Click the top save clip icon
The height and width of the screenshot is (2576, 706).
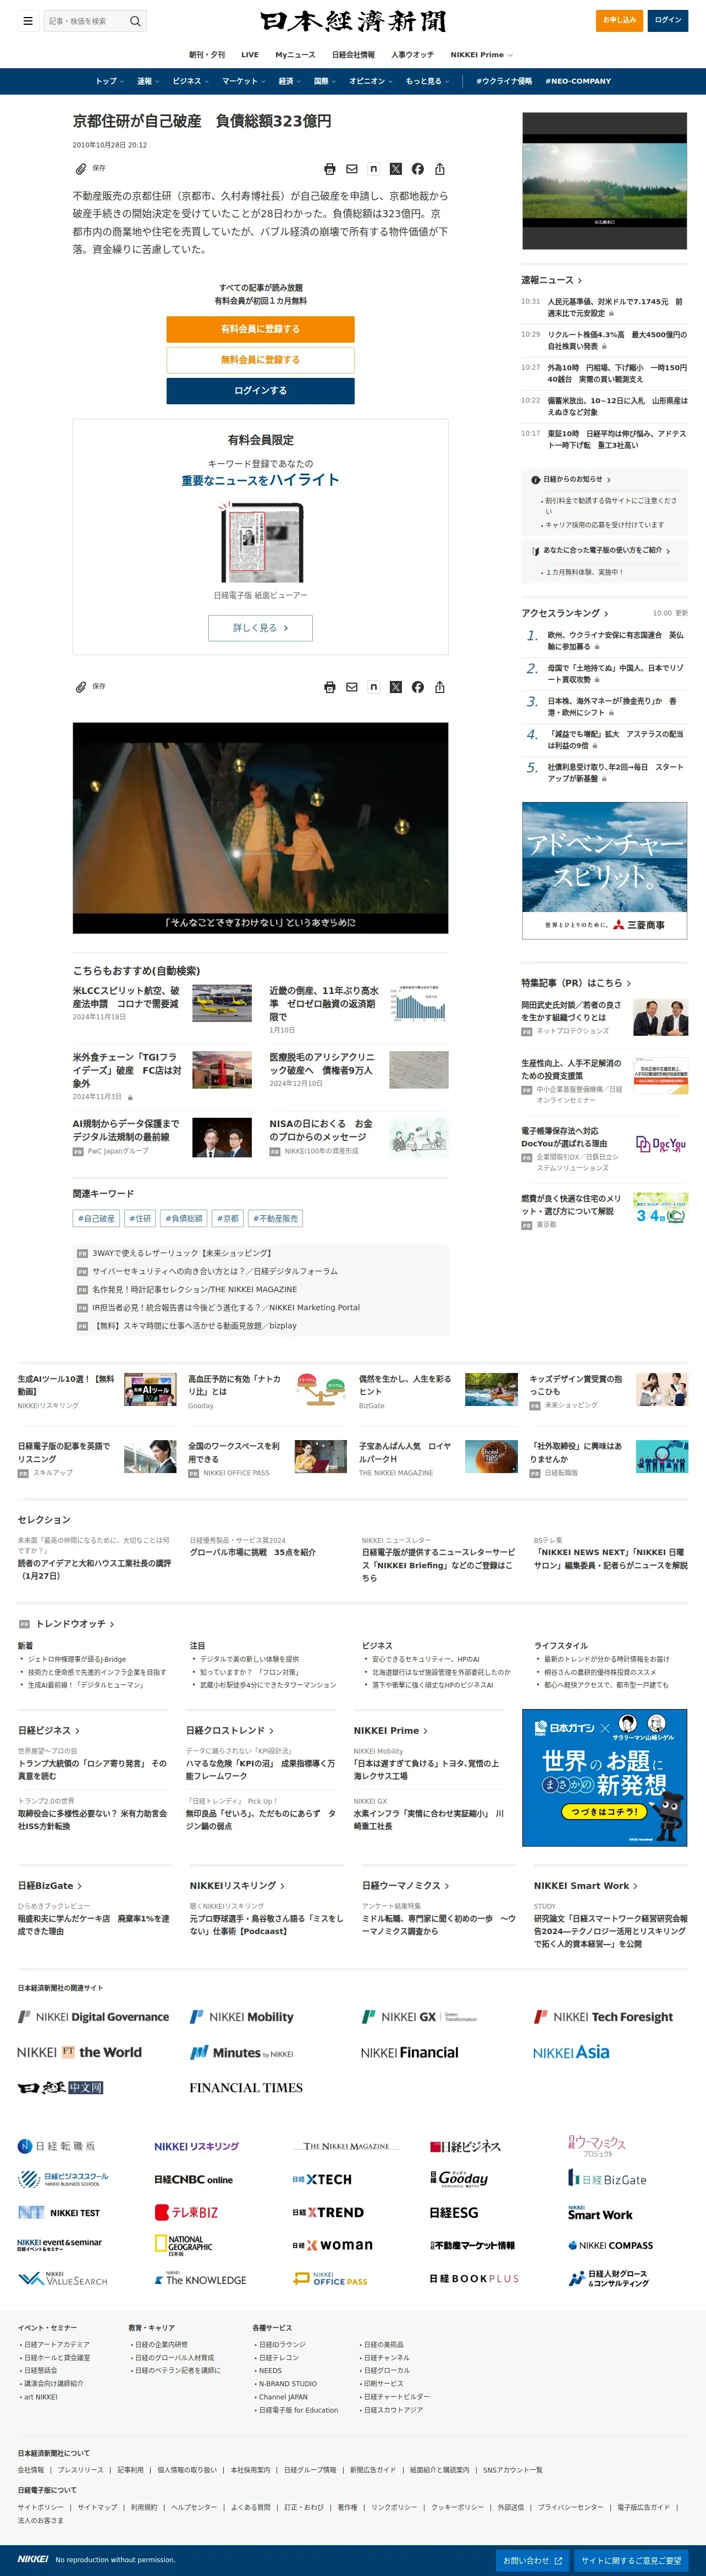(81, 169)
